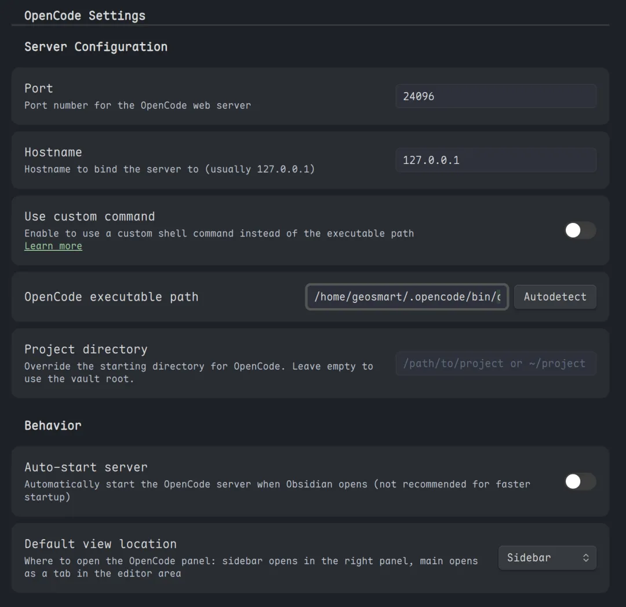626x607 pixels.
Task: Click the OpenCode Settings title
Action: pyautogui.click(x=85, y=16)
